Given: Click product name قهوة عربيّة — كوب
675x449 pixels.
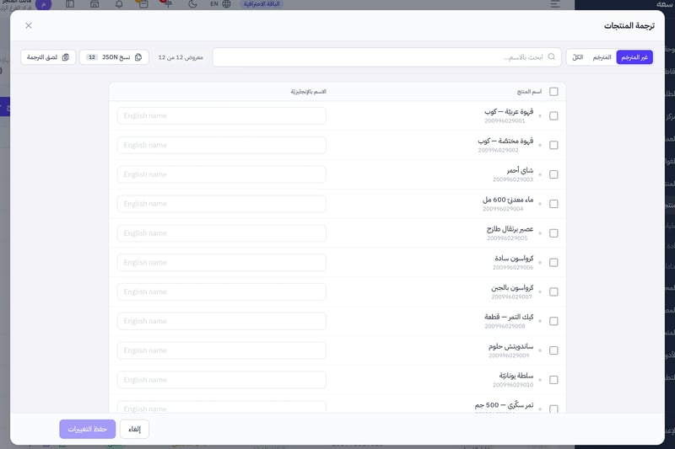Looking at the screenshot, I should [509, 112].
